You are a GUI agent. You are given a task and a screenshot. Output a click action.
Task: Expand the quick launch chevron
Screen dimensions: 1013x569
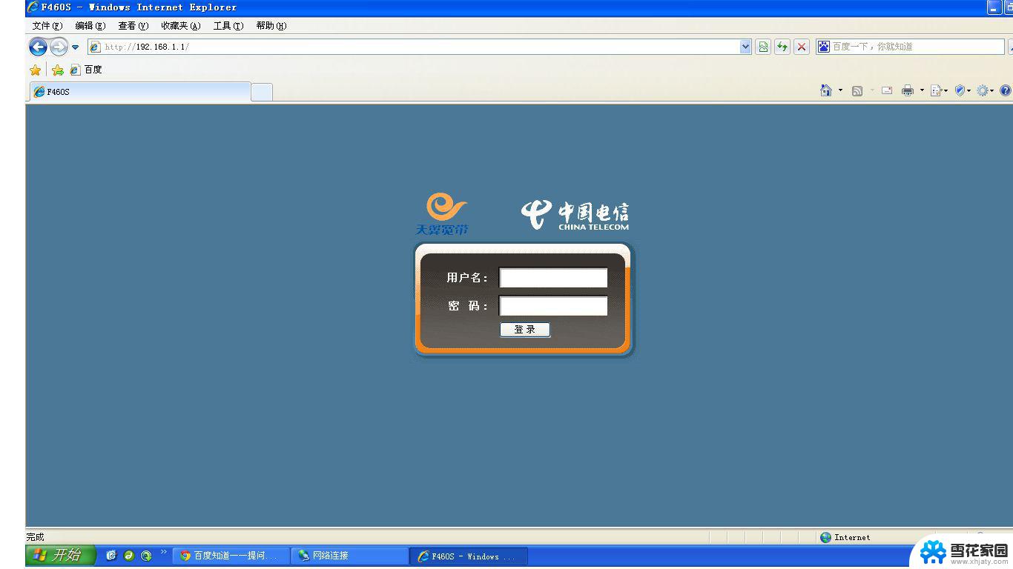[x=164, y=551]
